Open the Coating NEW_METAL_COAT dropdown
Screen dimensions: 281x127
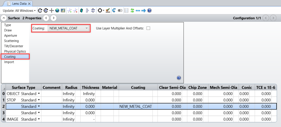[69, 28]
